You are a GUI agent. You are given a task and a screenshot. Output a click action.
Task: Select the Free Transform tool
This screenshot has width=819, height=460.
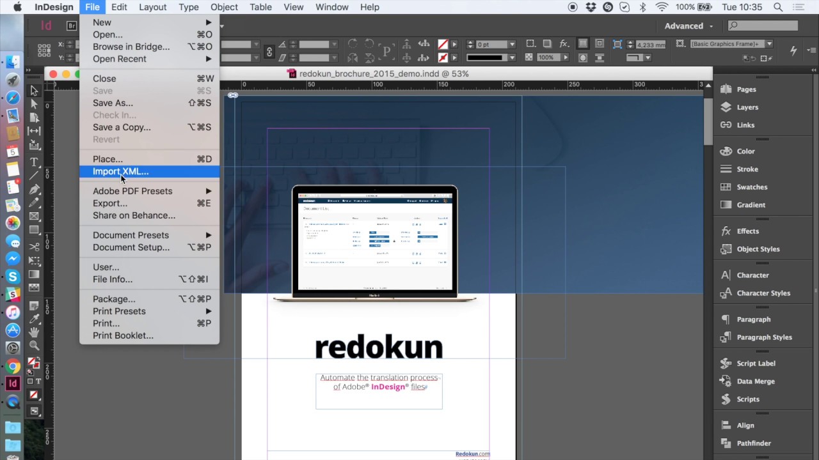pos(35,260)
